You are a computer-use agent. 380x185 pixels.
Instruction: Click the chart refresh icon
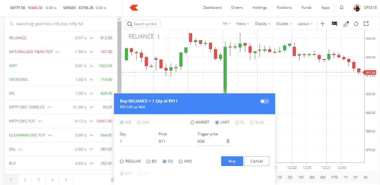tap(356, 24)
